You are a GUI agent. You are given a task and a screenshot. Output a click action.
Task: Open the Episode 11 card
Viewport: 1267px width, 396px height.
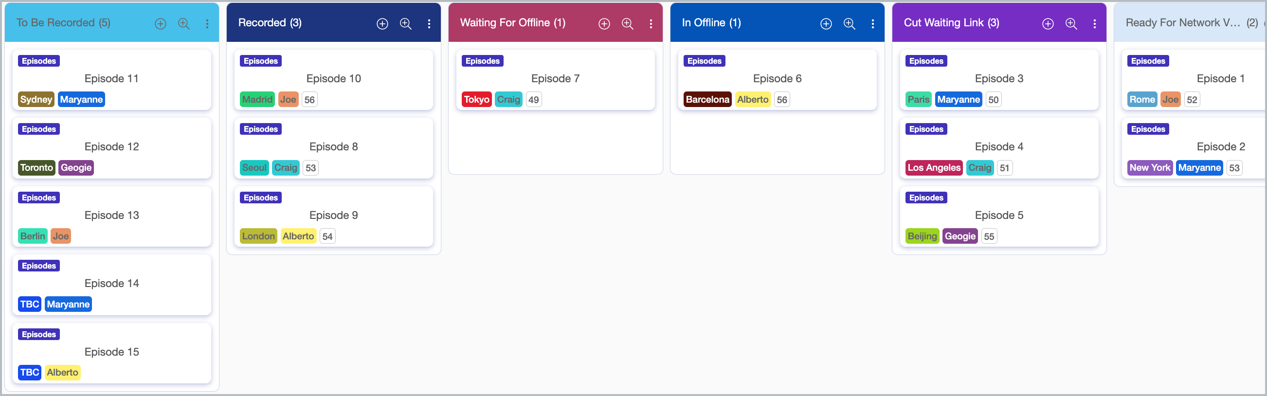pos(111,79)
